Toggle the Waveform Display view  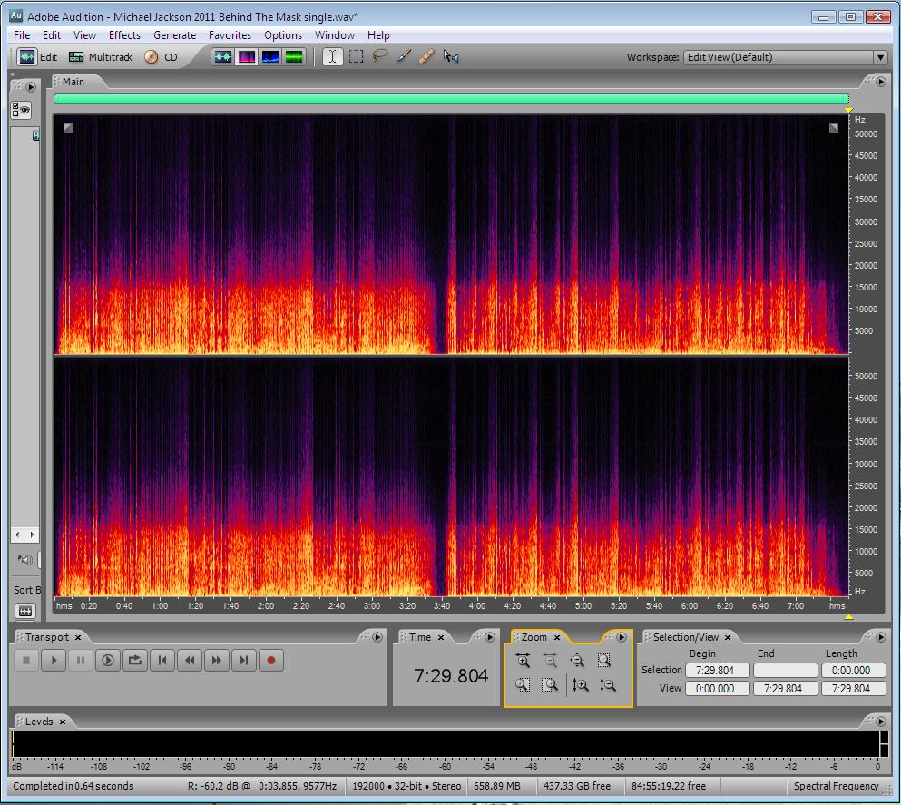tap(223, 57)
